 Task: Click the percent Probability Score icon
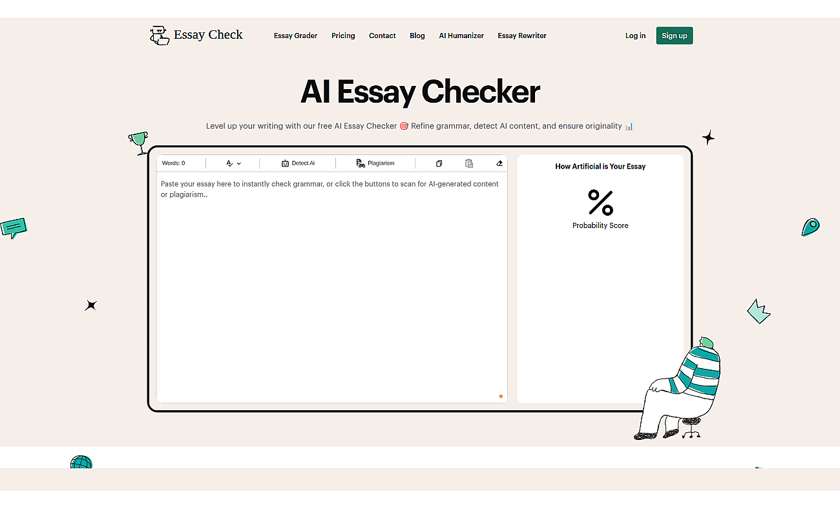[600, 202]
